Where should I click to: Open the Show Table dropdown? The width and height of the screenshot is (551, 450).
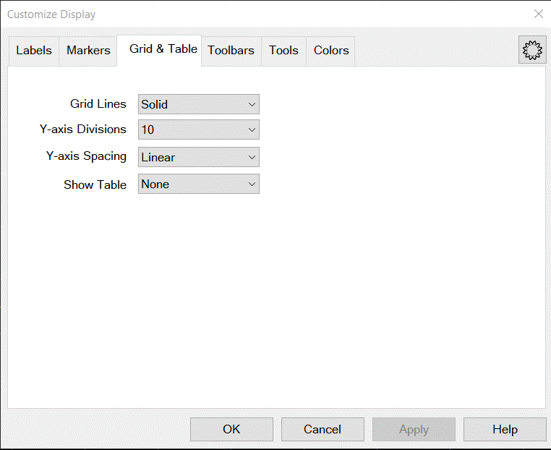(198, 184)
